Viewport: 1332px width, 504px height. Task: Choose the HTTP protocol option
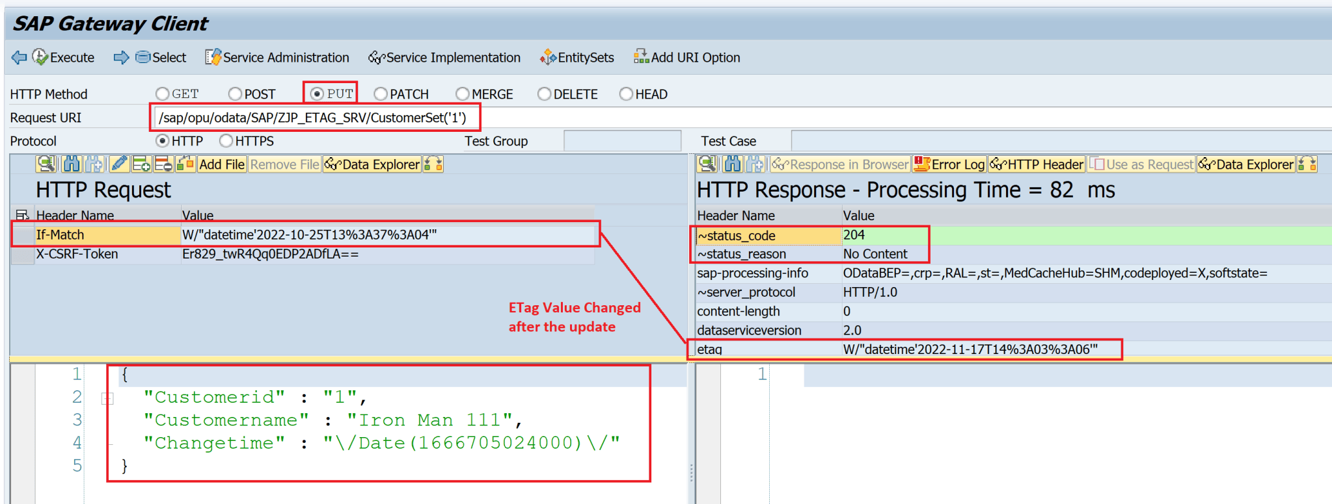163,141
